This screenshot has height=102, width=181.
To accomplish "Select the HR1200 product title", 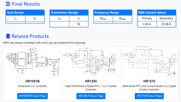I will (x=91, y=81).
